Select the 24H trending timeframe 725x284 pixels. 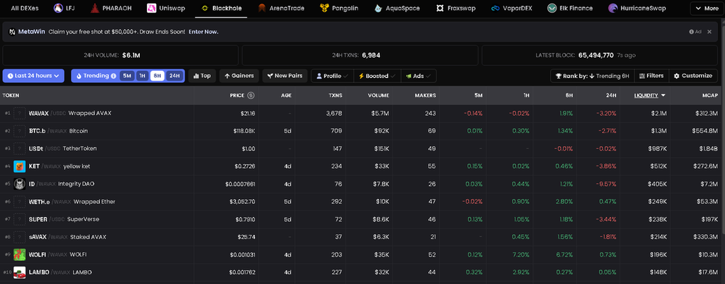click(174, 76)
